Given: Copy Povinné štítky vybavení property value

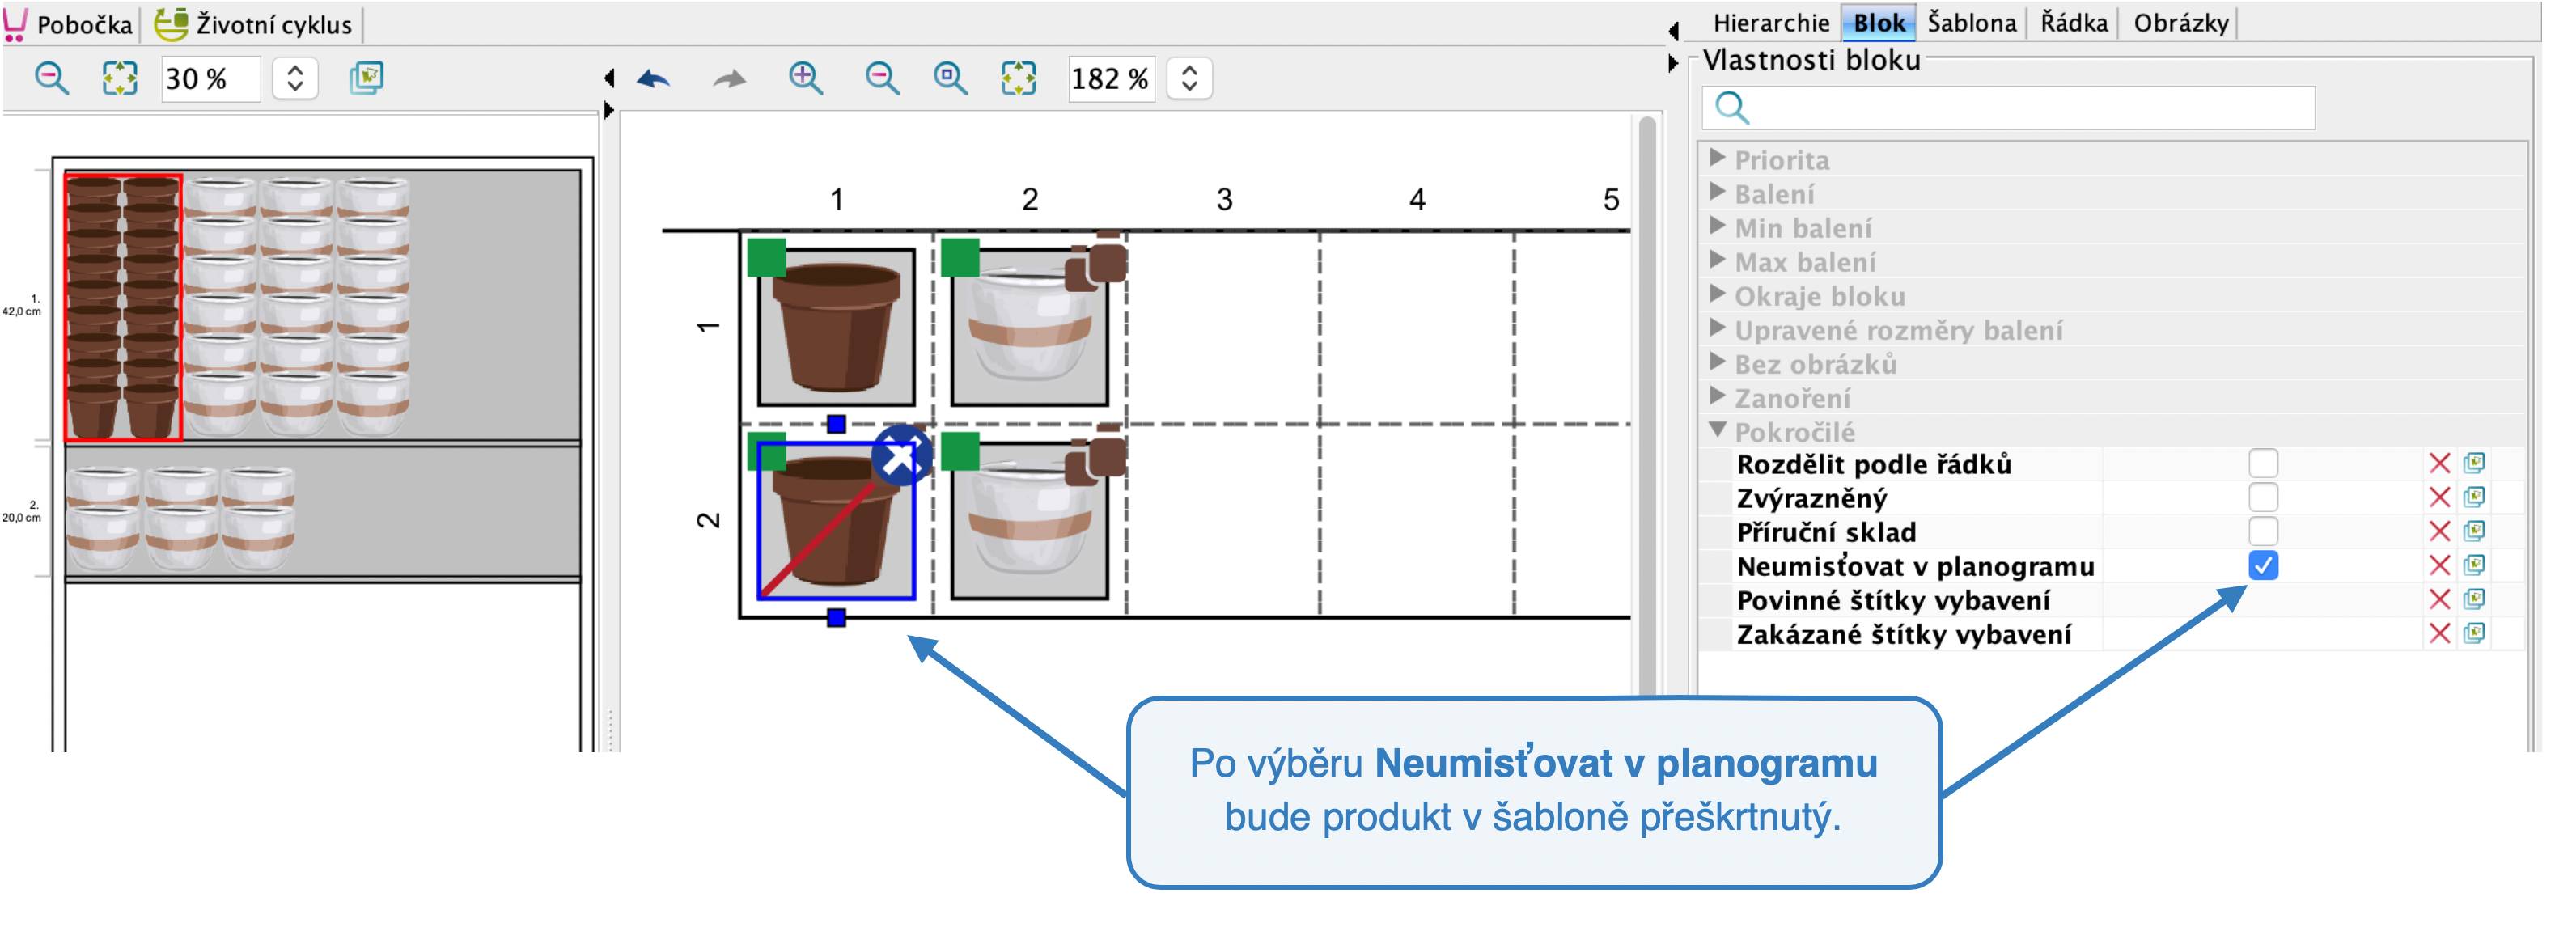Looking at the screenshot, I should click(x=2473, y=599).
